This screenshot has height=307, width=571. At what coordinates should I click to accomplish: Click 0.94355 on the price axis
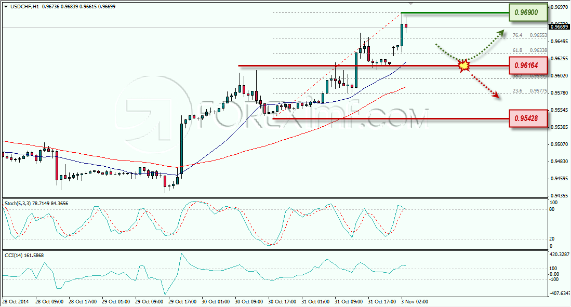pyautogui.click(x=560, y=195)
